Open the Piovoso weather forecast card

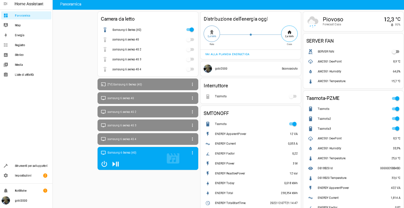tap(353, 21)
